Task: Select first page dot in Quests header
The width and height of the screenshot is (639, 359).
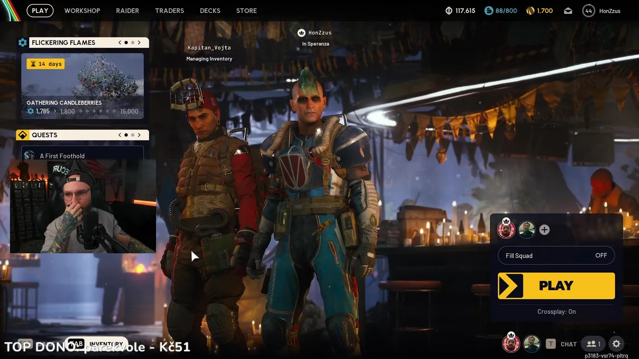Action: click(x=126, y=135)
